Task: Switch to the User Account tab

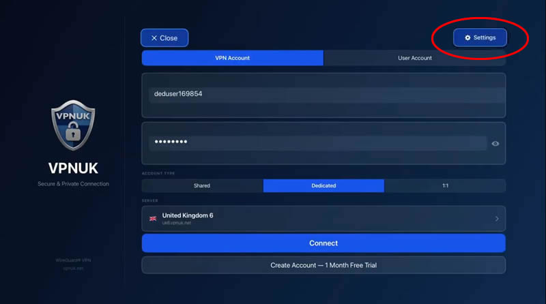Action: pos(414,58)
